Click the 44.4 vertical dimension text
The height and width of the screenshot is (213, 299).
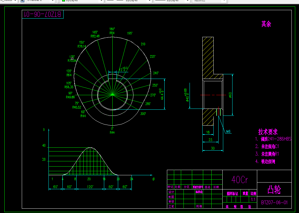[162, 94]
